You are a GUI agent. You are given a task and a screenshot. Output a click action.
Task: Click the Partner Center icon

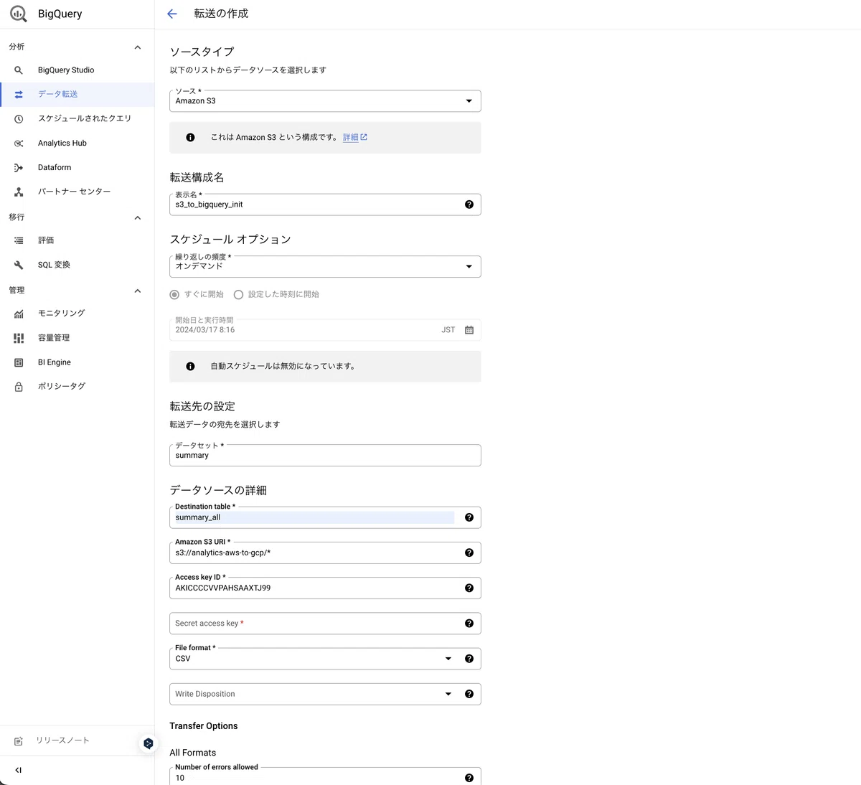(19, 192)
